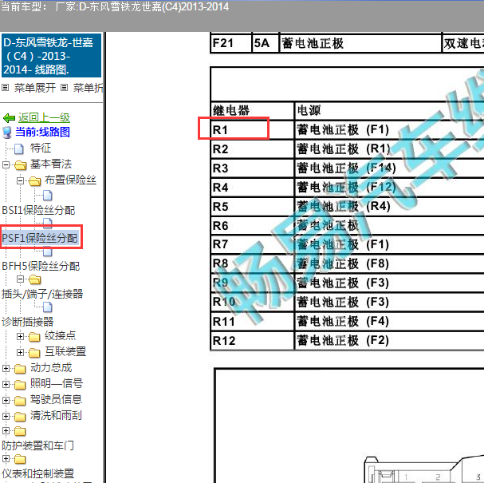Click the 5A rating cell
This screenshot has height=483, width=484.
click(x=266, y=43)
